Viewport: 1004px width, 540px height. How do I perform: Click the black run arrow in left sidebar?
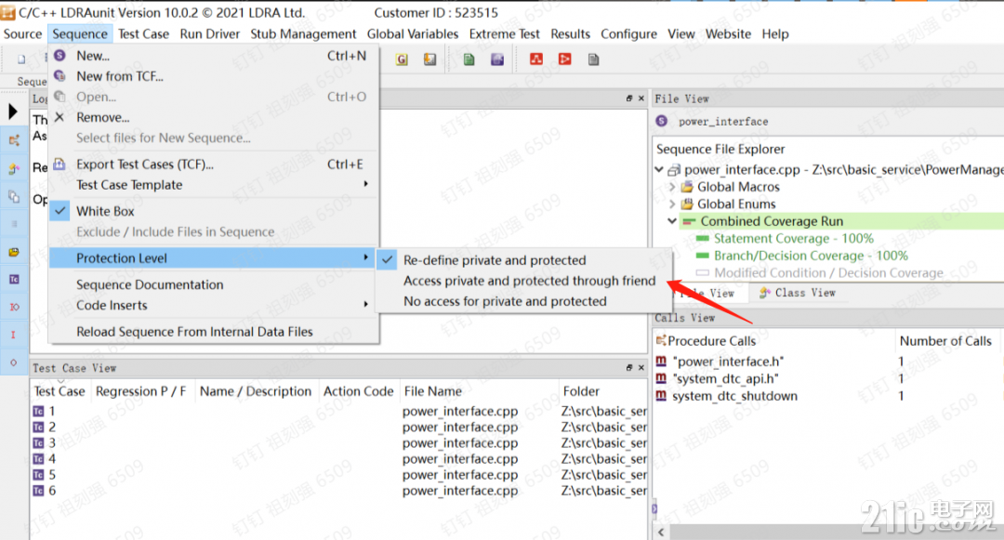[13, 112]
